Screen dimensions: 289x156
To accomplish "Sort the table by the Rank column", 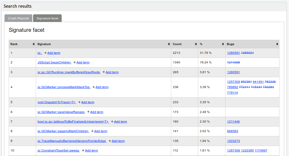I will [x=34, y=44].
